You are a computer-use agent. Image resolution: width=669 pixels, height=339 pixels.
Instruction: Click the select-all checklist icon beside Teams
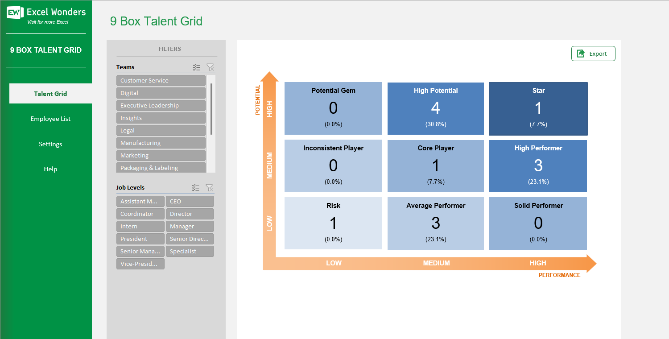click(196, 67)
